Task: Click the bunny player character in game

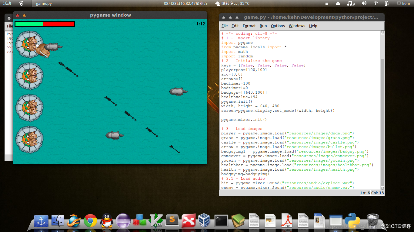Action: pyautogui.click(x=43, y=51)
